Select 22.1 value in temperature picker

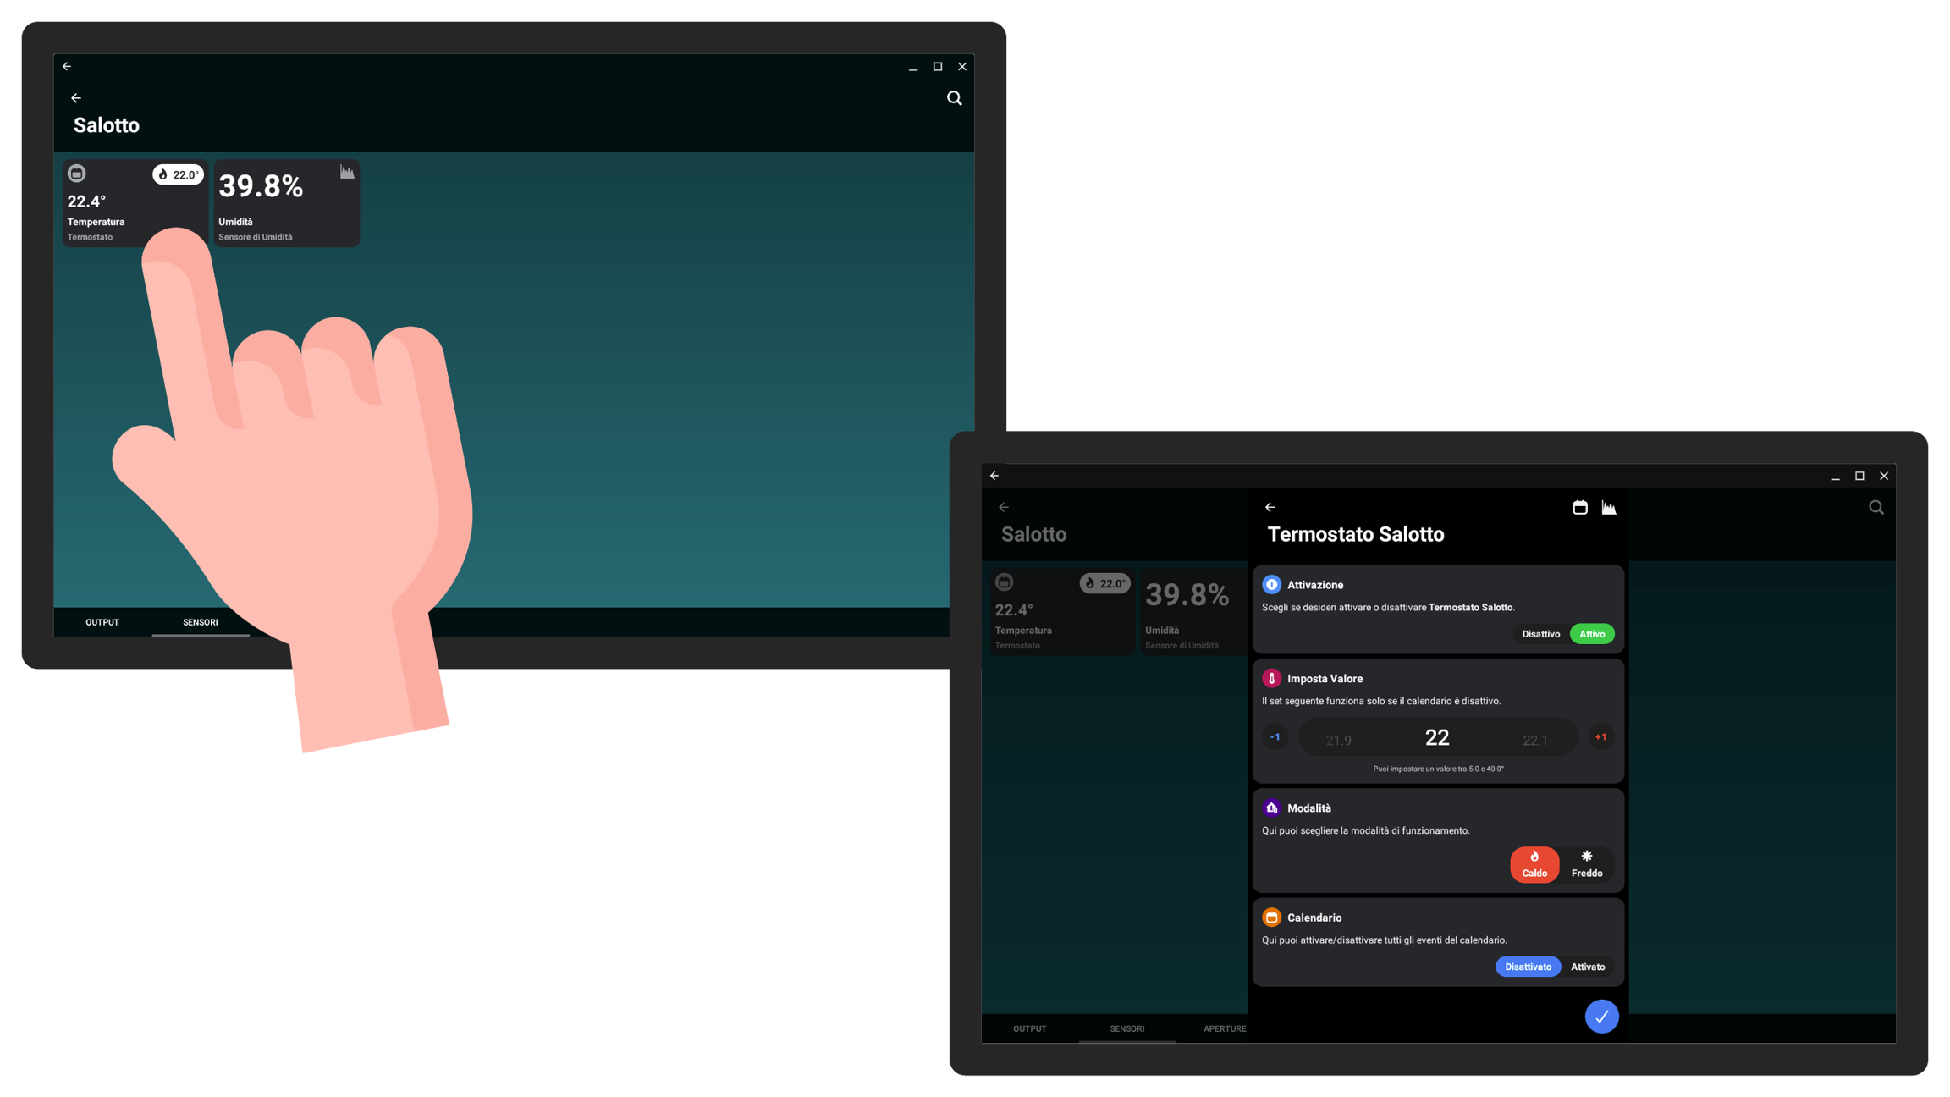point(1534,741)
